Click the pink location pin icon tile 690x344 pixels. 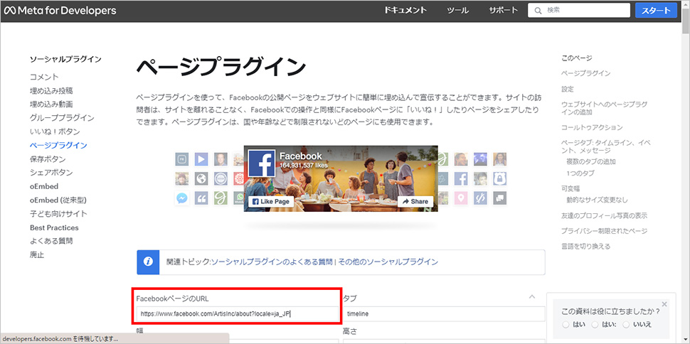click(461, 198)
